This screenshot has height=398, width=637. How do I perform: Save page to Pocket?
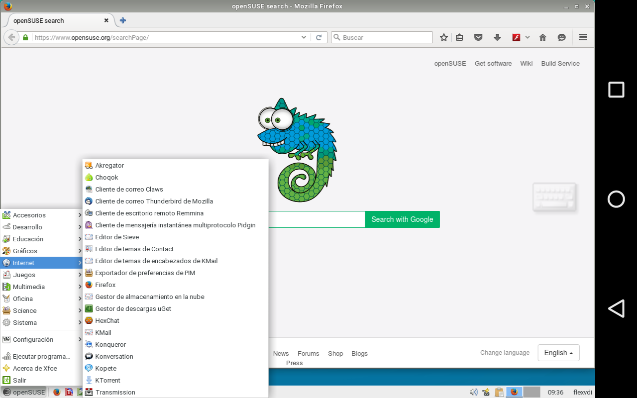point(478,37)
